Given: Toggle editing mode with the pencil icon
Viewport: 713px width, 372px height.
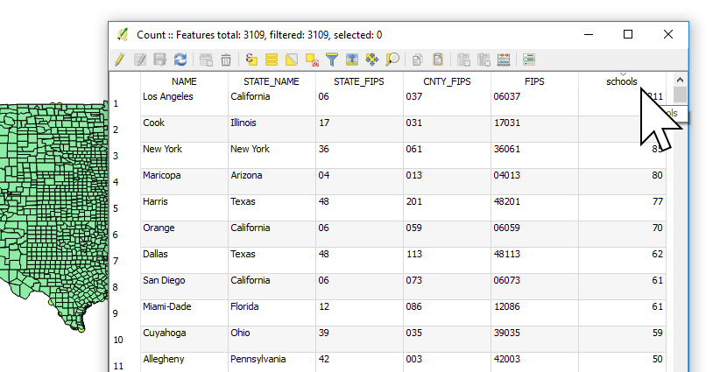Looking at the screenshot, I should click(120, 60).
